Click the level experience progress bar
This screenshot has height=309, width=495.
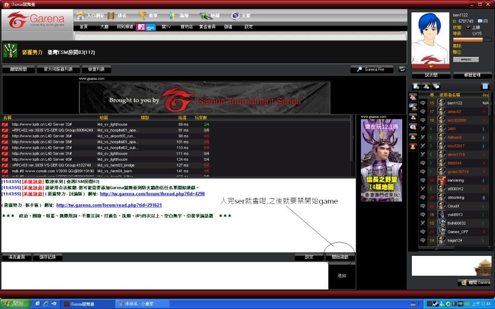click(x=472, y=40)
